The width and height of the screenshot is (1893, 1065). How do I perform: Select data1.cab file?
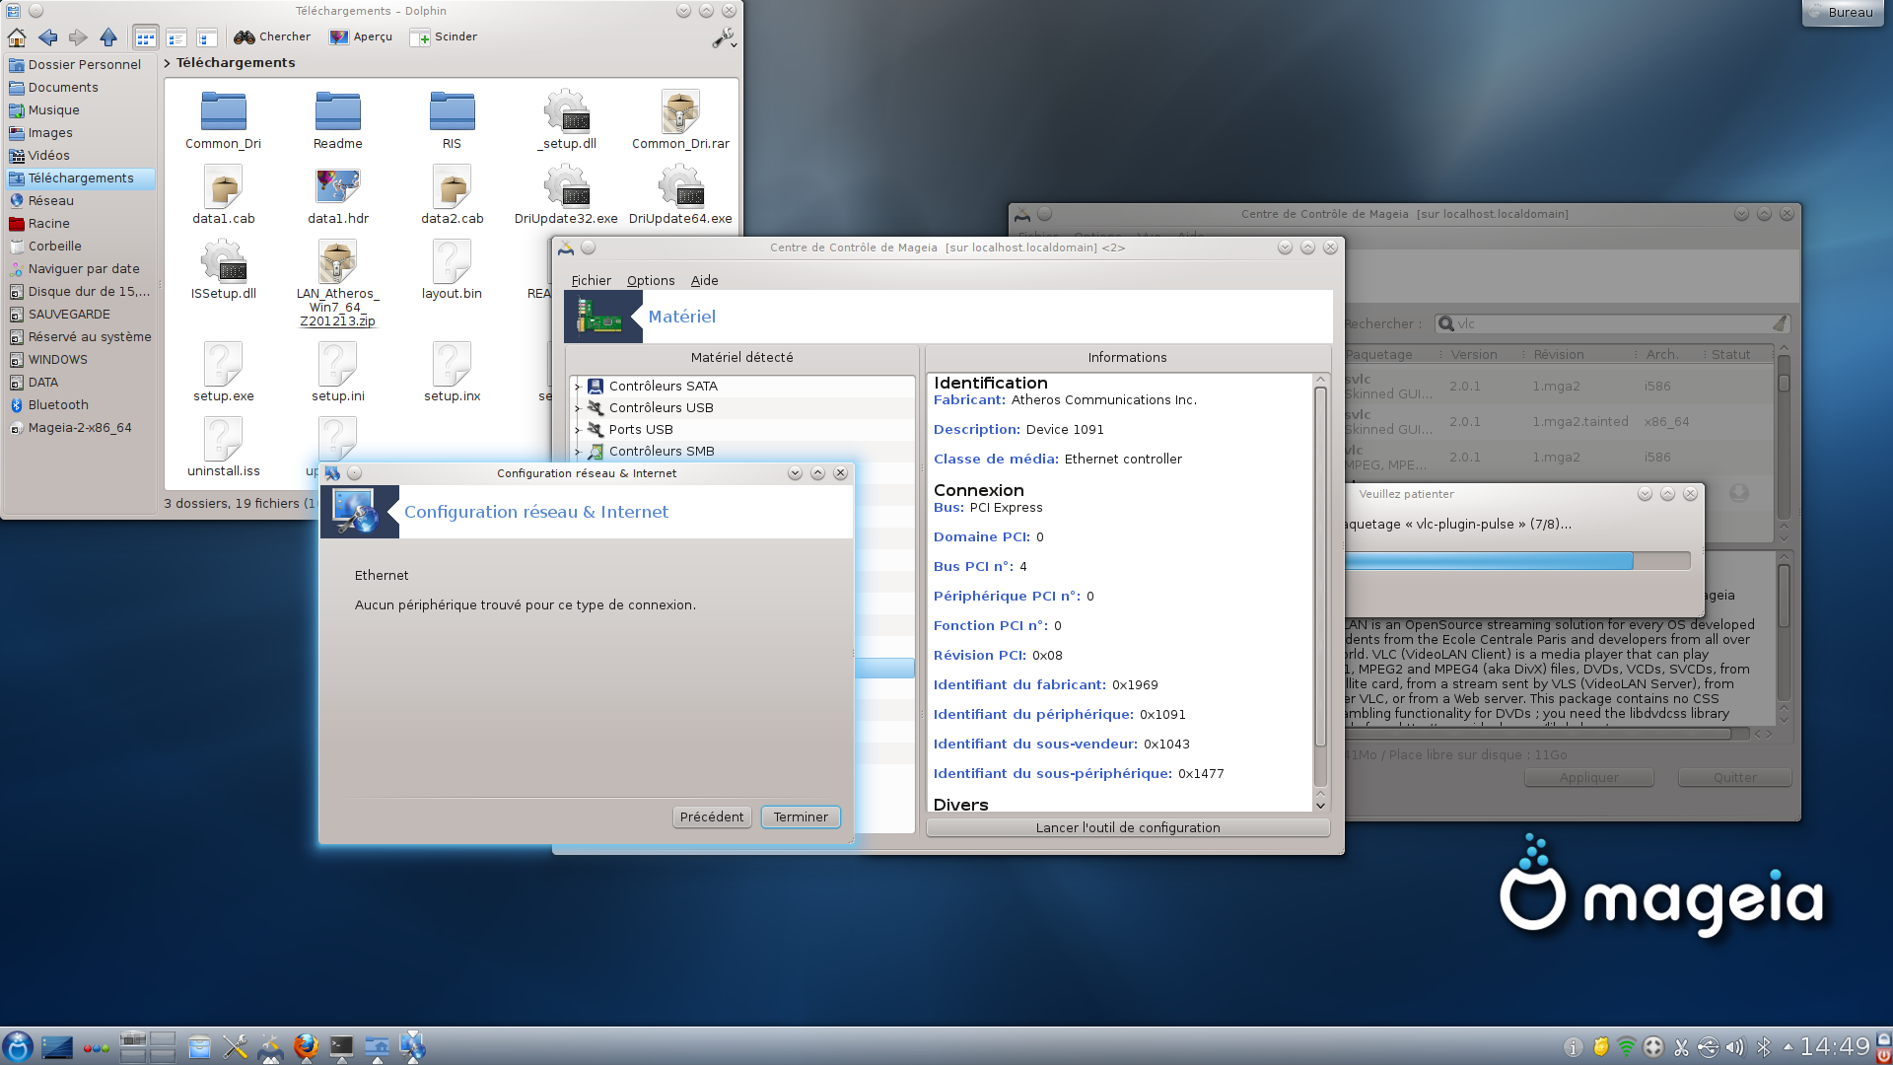(224, 194)
